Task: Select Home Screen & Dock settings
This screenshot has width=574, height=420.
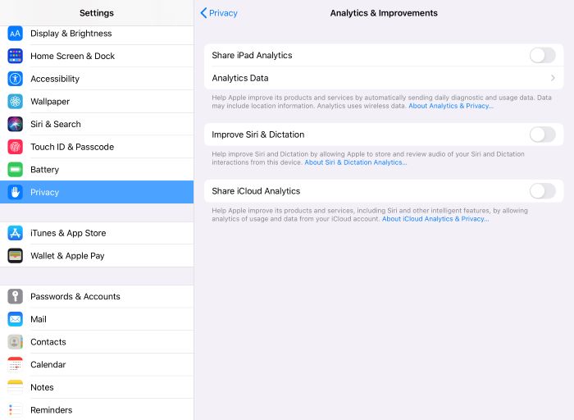Action: [x=72, y=56]
